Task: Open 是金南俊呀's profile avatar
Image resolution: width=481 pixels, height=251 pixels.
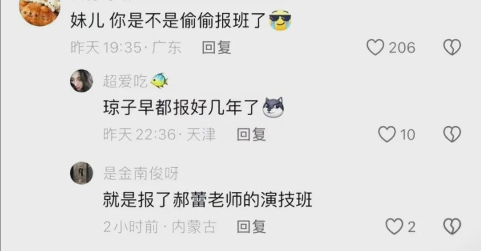Action: tap(82, 173)
